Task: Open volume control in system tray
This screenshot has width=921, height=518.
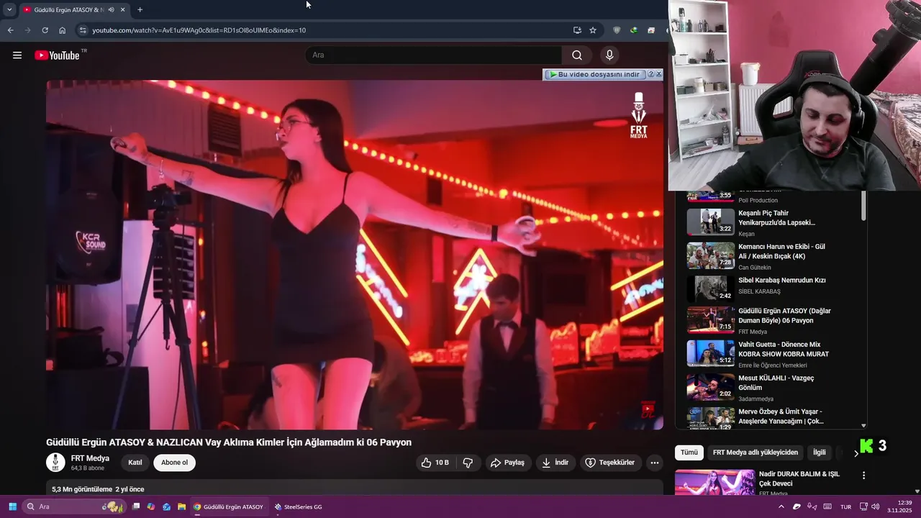Action: point(875,506)
